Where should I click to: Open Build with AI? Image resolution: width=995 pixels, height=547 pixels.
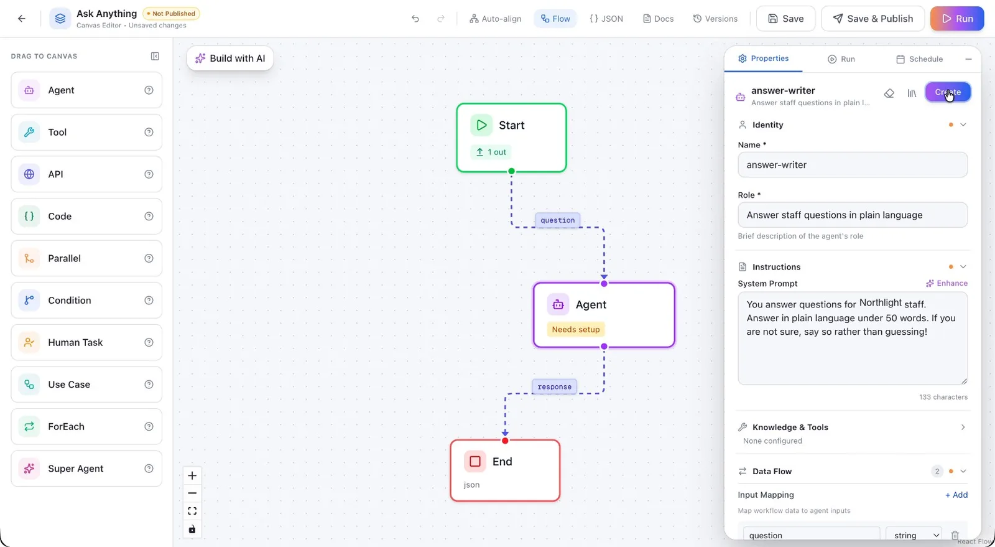click(230, 58)
